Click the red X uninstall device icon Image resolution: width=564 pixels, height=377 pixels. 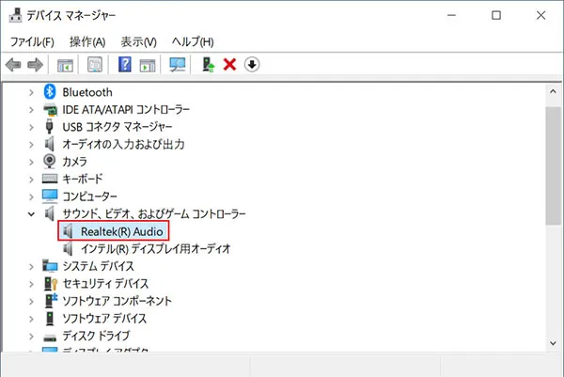[229, 65]
